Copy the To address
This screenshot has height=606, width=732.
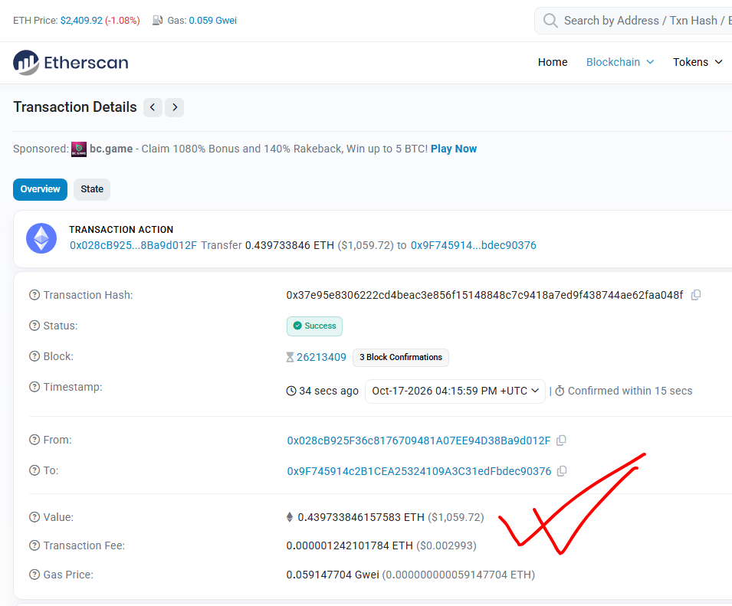pyautogui.click(x=562, y=471)
